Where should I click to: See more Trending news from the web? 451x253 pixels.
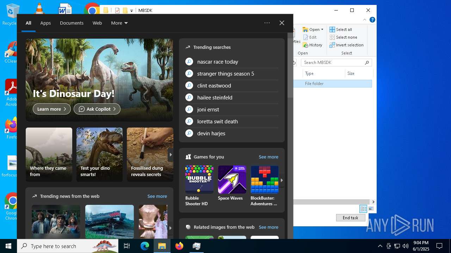click(x=157, y=196)
